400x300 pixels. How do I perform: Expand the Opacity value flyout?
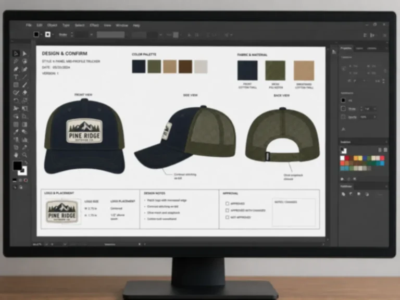(x=375, y=117)
